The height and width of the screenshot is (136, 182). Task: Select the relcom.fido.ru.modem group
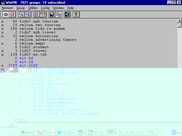[42, 29]
